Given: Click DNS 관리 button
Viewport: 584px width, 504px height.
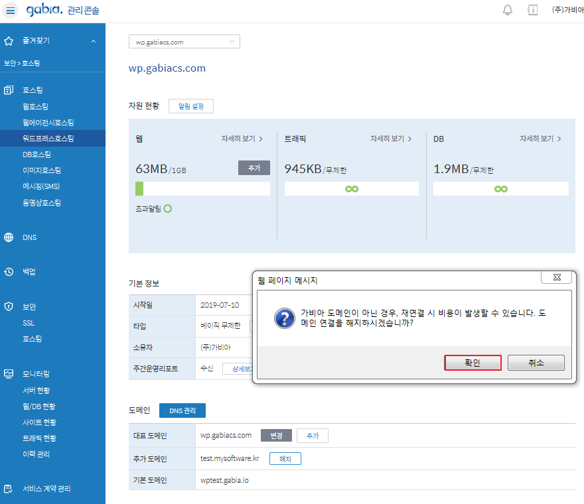Looking at the screenshot, I should [x=182, y=410].
